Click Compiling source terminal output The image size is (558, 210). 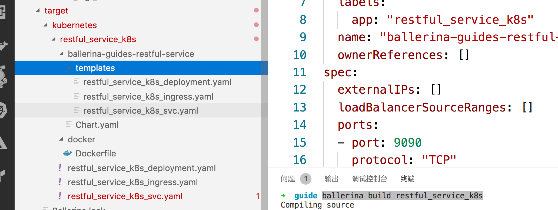coord(317,205)
